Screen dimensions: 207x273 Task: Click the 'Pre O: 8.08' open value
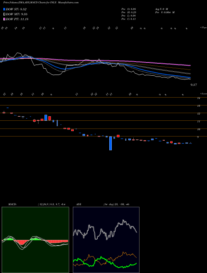click(x=129, y=9)
